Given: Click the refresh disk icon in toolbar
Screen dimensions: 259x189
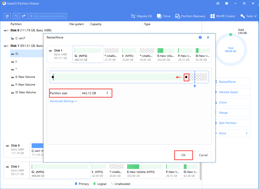Looking at the screenshot, I should click(x=7, y=16).
